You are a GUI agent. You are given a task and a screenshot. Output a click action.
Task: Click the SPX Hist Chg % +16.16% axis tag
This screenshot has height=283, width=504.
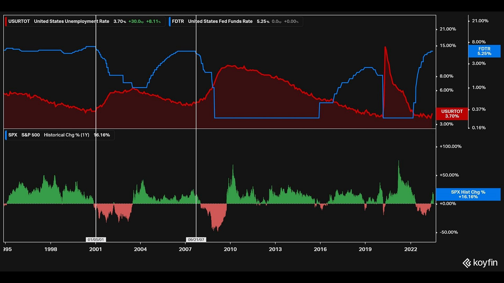(468, 194)
